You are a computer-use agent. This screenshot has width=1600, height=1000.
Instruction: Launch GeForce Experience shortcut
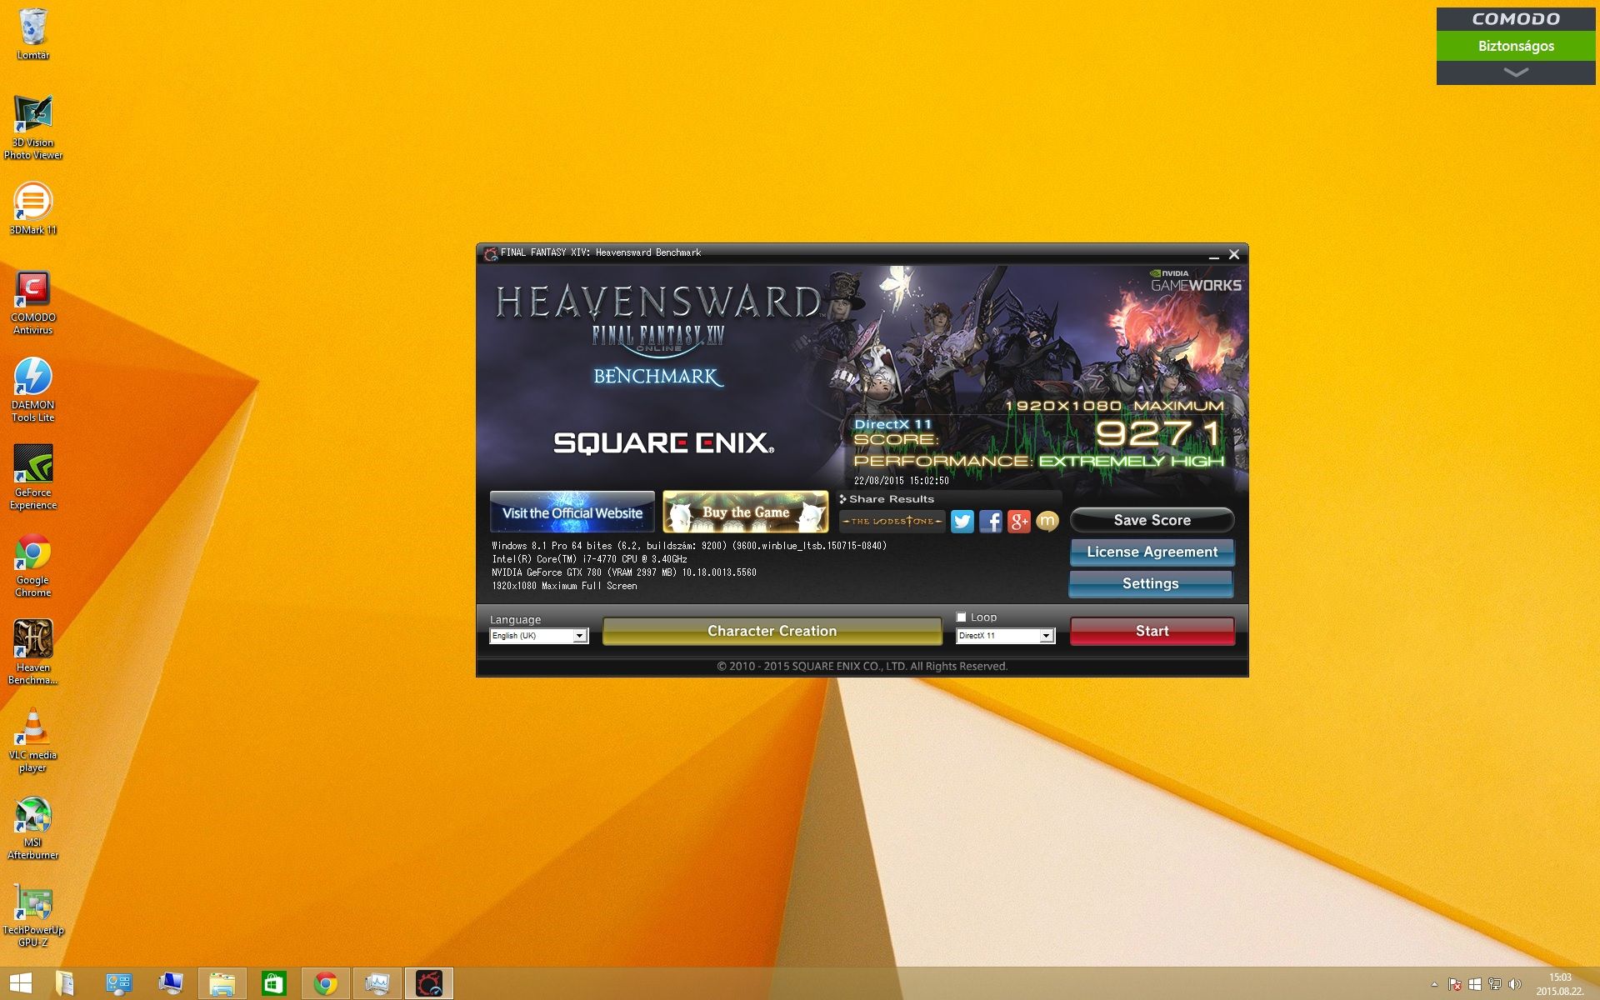33,477
